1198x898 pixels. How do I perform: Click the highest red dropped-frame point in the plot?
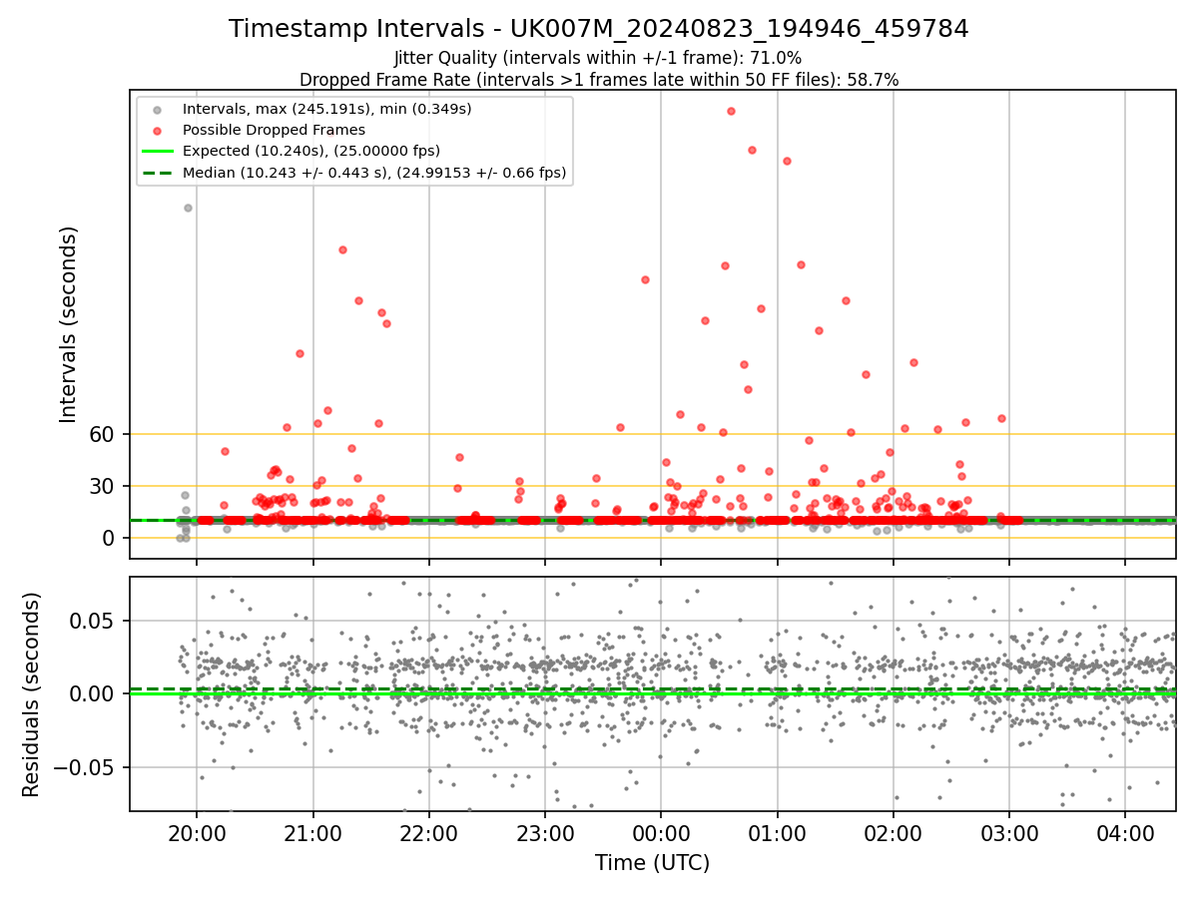click(x=731, y=111)
